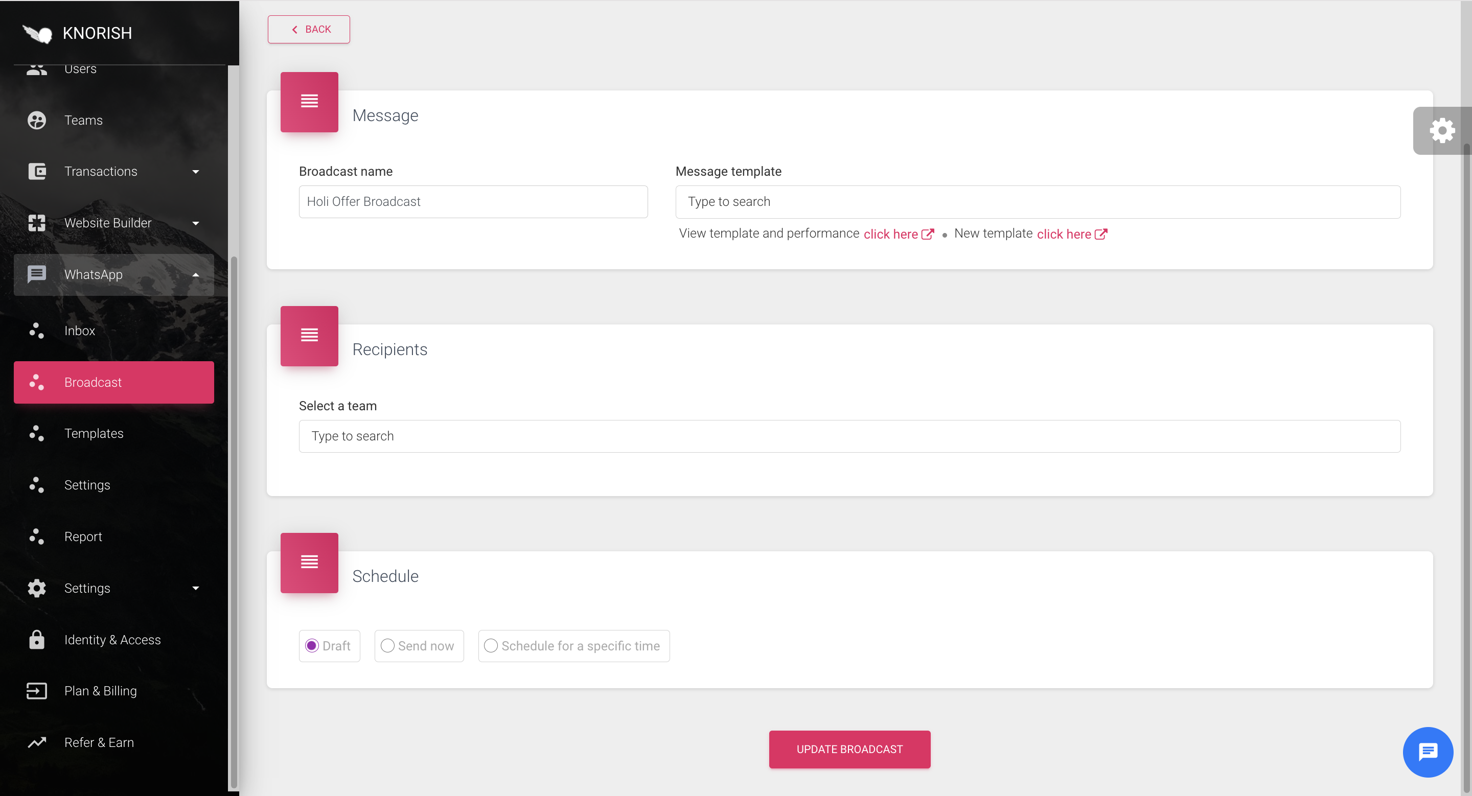Click external link icon beside View template link
Viewport: 1472px width, 796px height.
point(928,234)
